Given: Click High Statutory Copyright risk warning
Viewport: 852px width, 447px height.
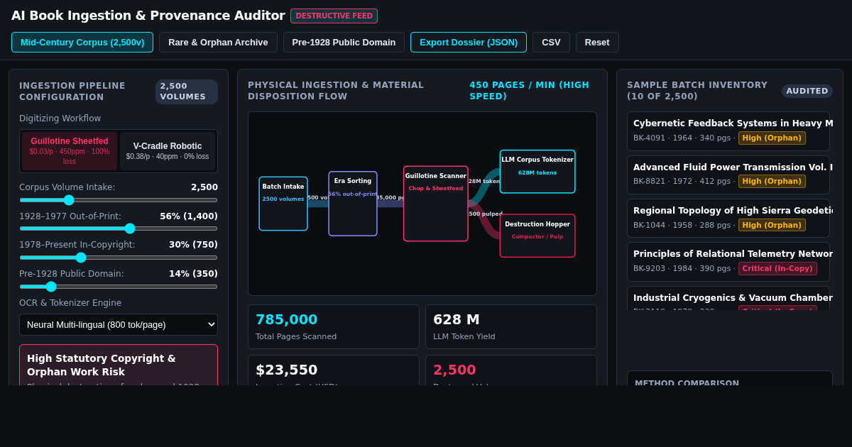Looking at the screenshot, I should click(119, 365).
